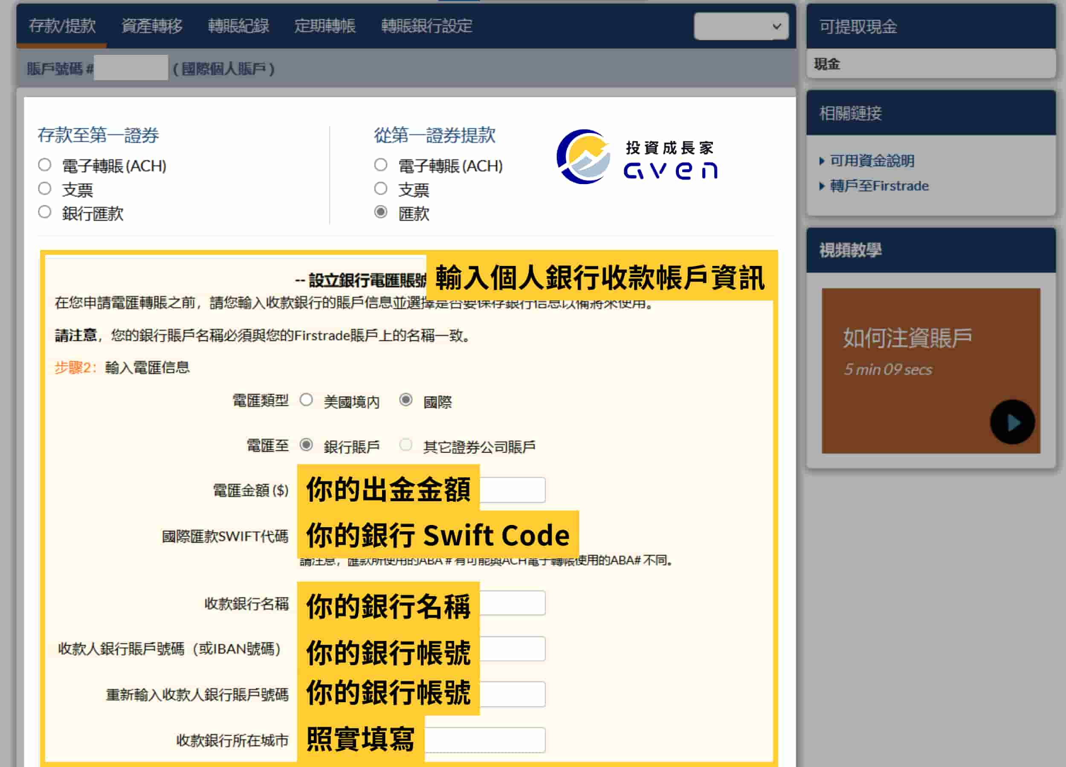Select 銀行匯款 deposit radio button
This screenshot has height=767, width=1066.
pyautogui.click(x=45, y=212)
